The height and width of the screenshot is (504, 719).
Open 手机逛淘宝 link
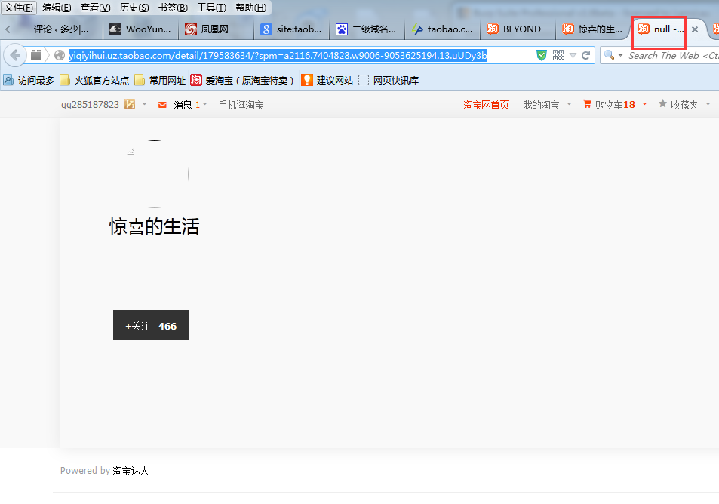241,105
